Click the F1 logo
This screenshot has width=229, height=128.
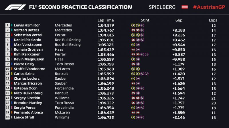point(14,7)
